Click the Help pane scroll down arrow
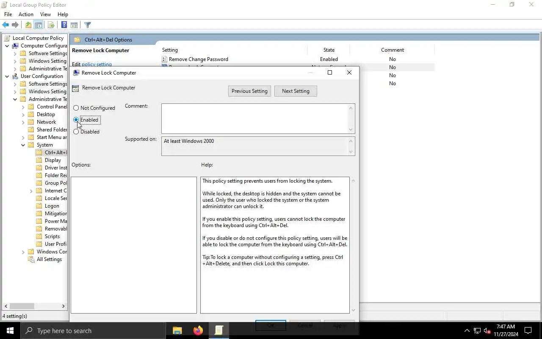This screenshot has width=542, height=339. 353,310
